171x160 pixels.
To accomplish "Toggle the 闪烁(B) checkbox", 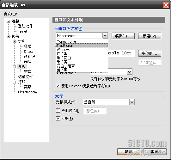I will click(58, 119).
